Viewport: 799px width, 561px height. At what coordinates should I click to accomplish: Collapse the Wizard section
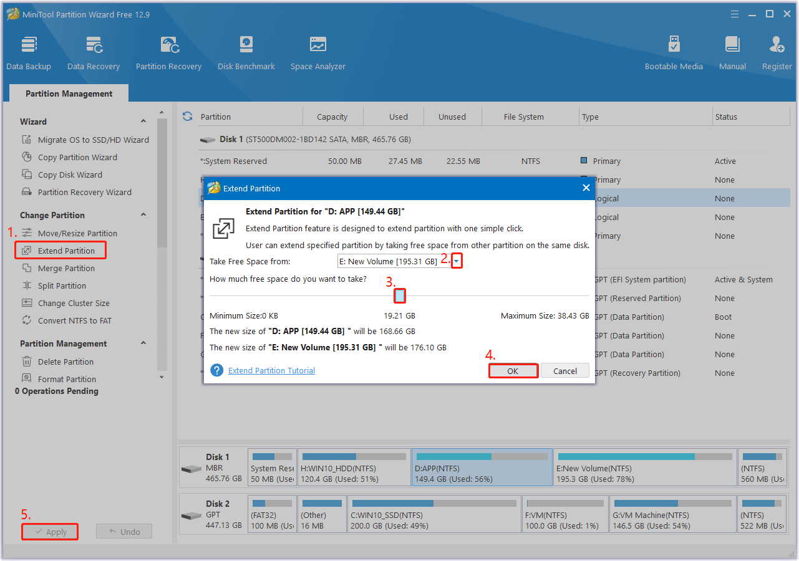coord(143,122)
